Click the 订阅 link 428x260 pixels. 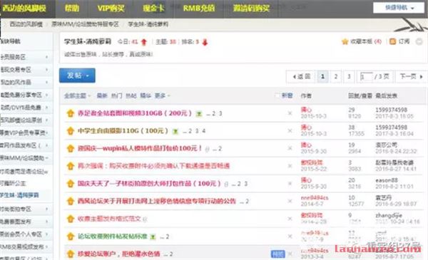(x=404, y=42)
